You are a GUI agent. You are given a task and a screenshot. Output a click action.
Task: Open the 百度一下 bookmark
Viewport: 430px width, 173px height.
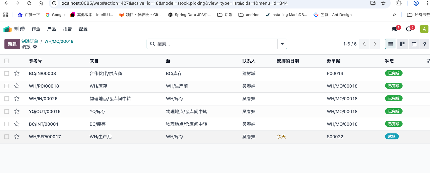pos(29,15)
